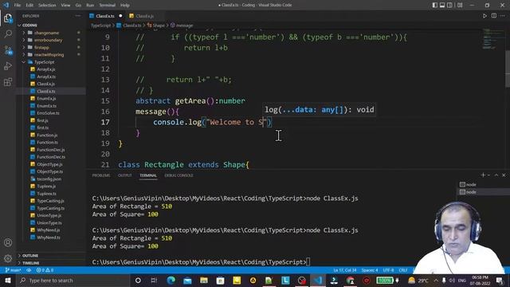510x287 pixels.
Task: Open the File menu
Action: click(18, 5)
